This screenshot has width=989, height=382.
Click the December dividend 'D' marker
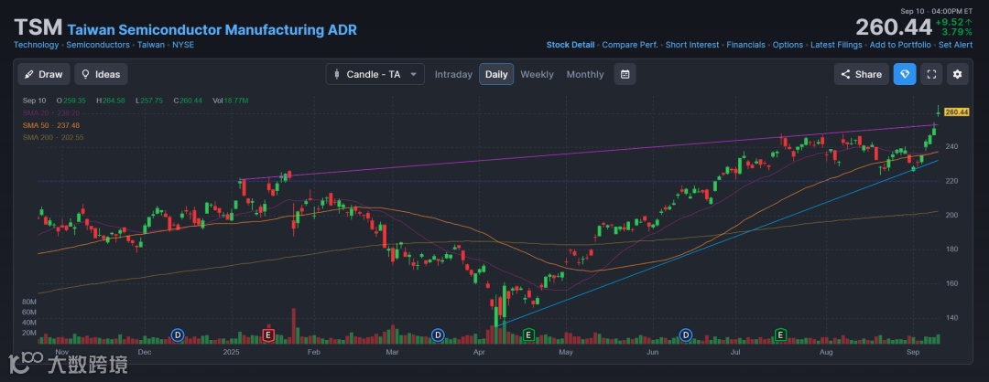point(178,335)
